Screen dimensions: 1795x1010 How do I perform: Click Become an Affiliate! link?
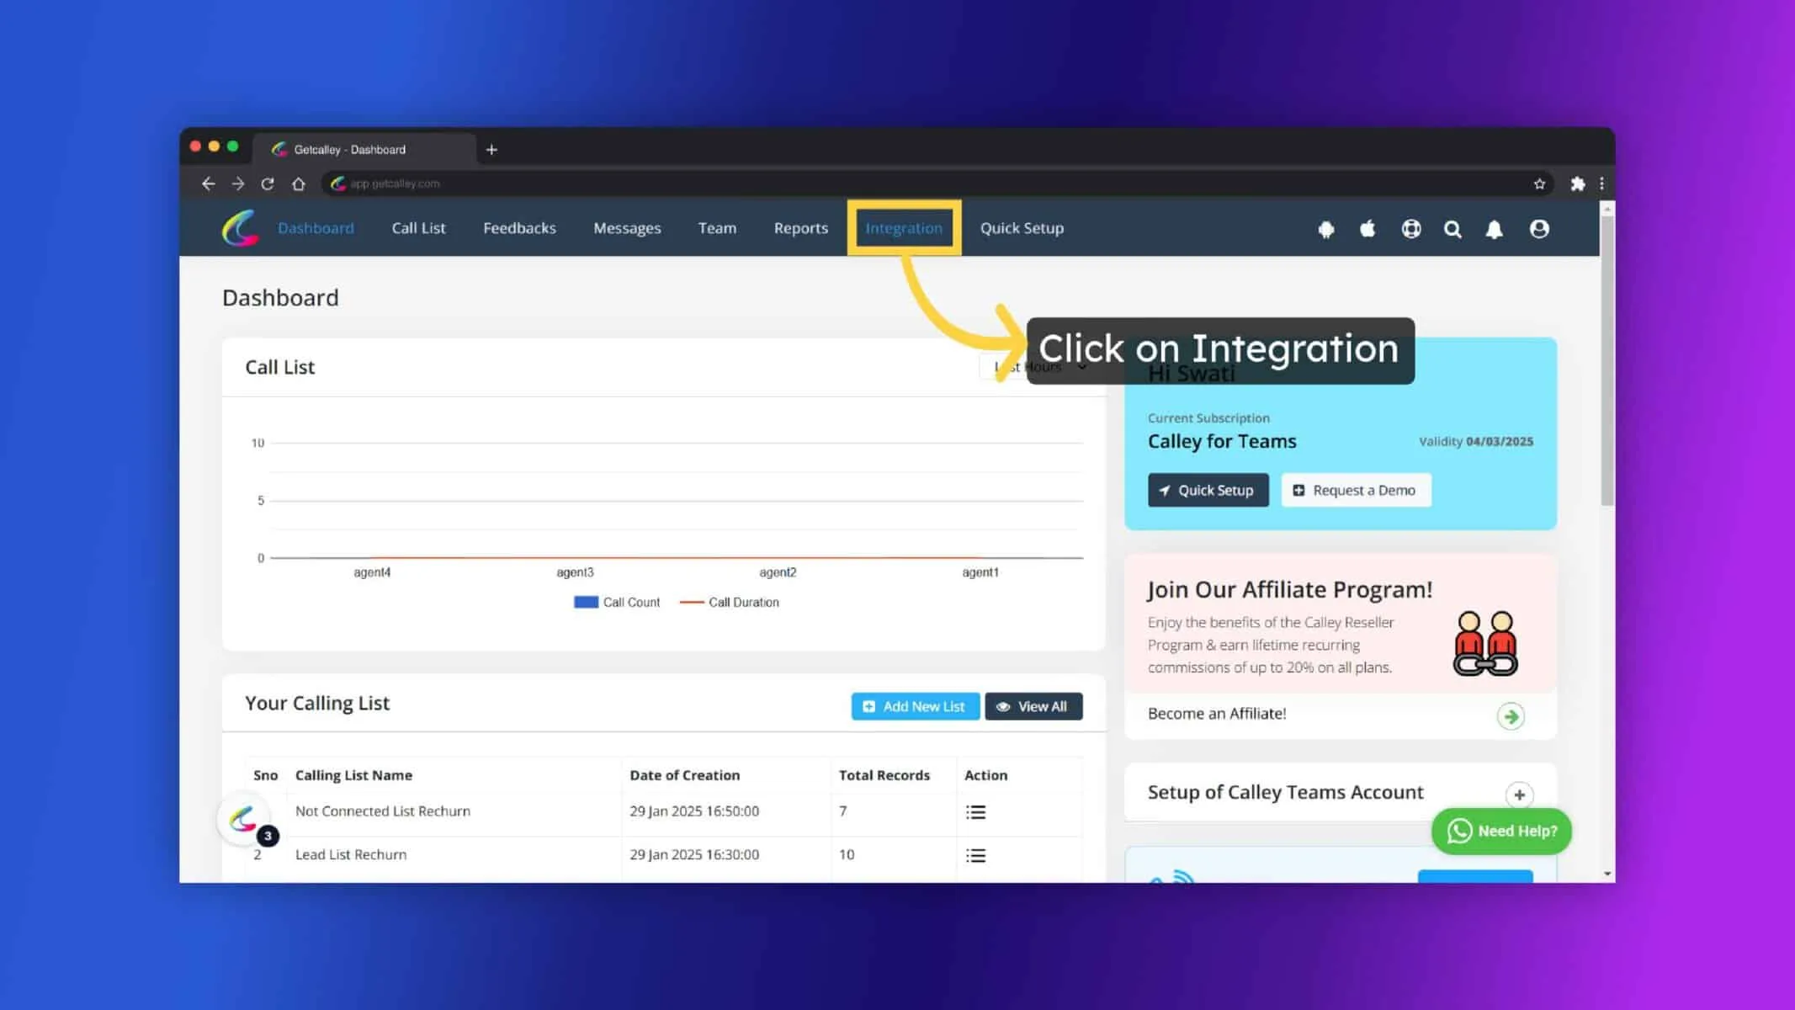(1217, 714)
